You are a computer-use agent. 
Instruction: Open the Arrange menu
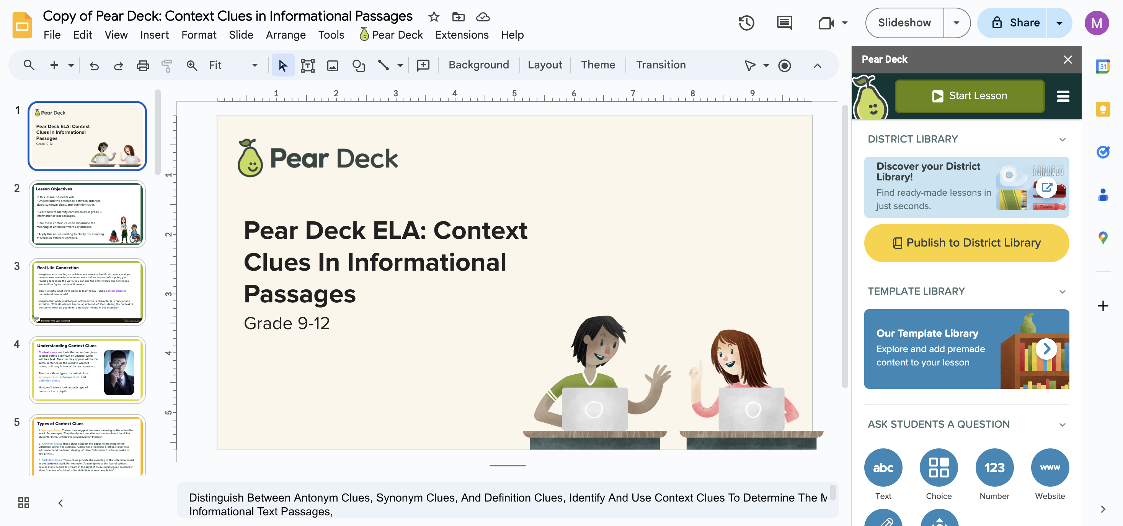[286, 34]
